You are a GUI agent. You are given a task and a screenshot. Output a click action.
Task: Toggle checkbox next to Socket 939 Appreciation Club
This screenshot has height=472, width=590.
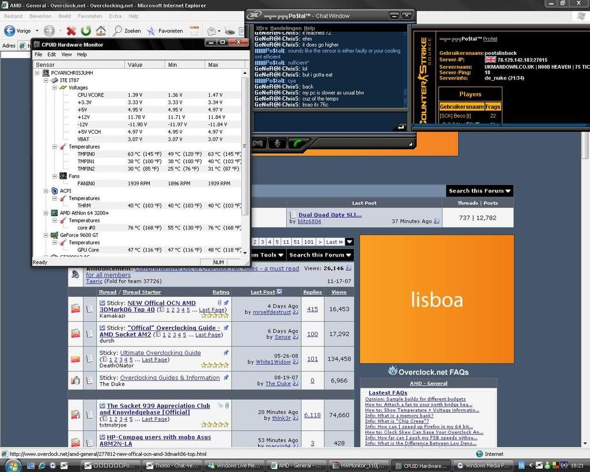103,406
